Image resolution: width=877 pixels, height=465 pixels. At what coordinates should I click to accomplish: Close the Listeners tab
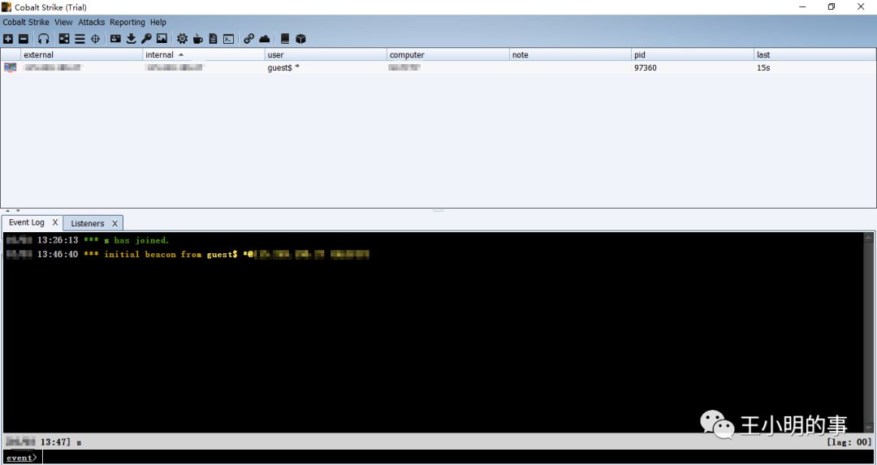pyautogui.click(x=114, y=223)
